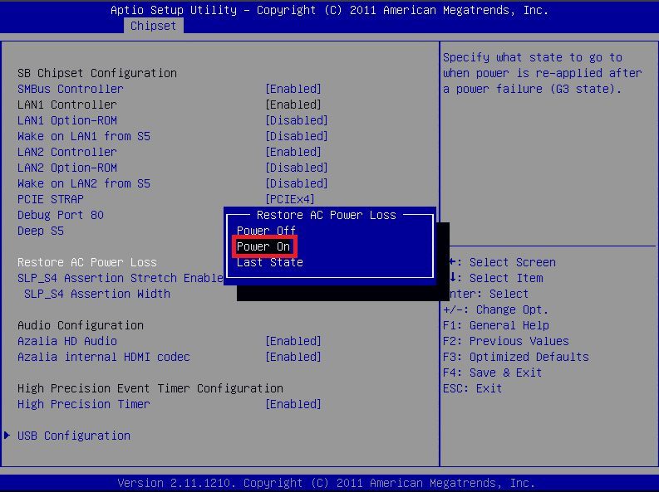
Task: Select the LAN2 Option-ROM setting
Action: [66, 168]
